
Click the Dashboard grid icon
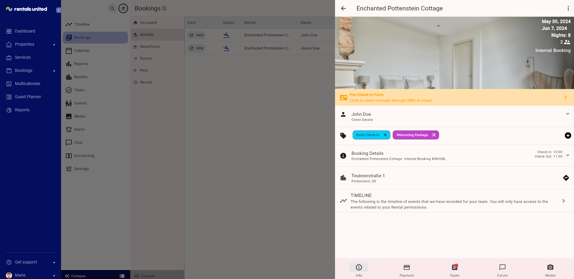[9, 31]
